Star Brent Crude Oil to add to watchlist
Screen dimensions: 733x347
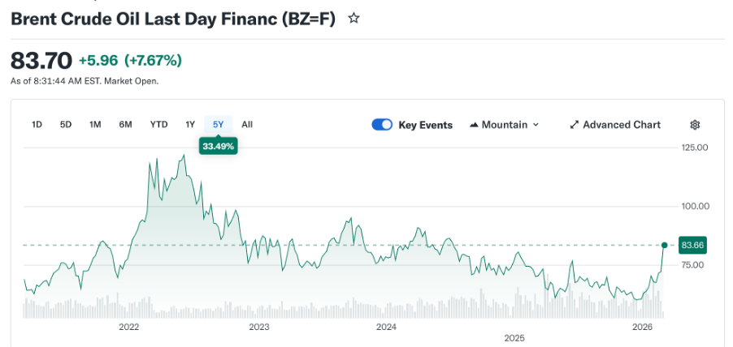click(x=353, y=19)
